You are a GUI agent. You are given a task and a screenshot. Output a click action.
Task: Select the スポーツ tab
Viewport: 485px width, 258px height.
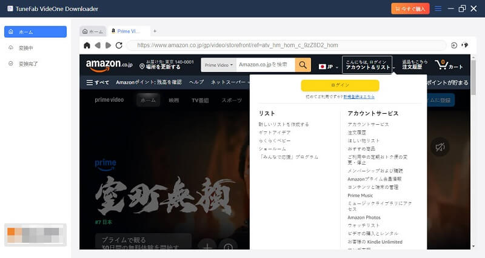point(232,100)
